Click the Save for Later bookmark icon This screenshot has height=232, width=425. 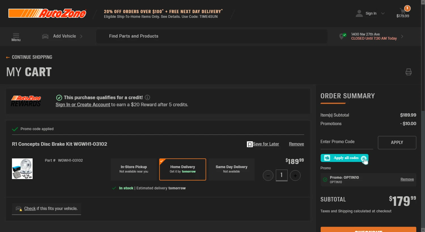(x=250, y=144)
